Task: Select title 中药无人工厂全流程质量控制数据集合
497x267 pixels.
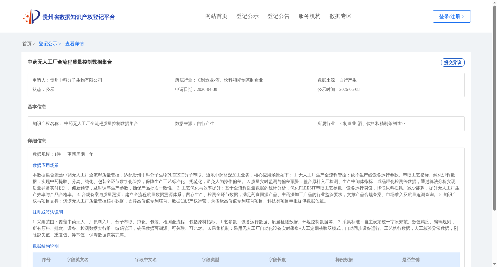Action: 70,62
